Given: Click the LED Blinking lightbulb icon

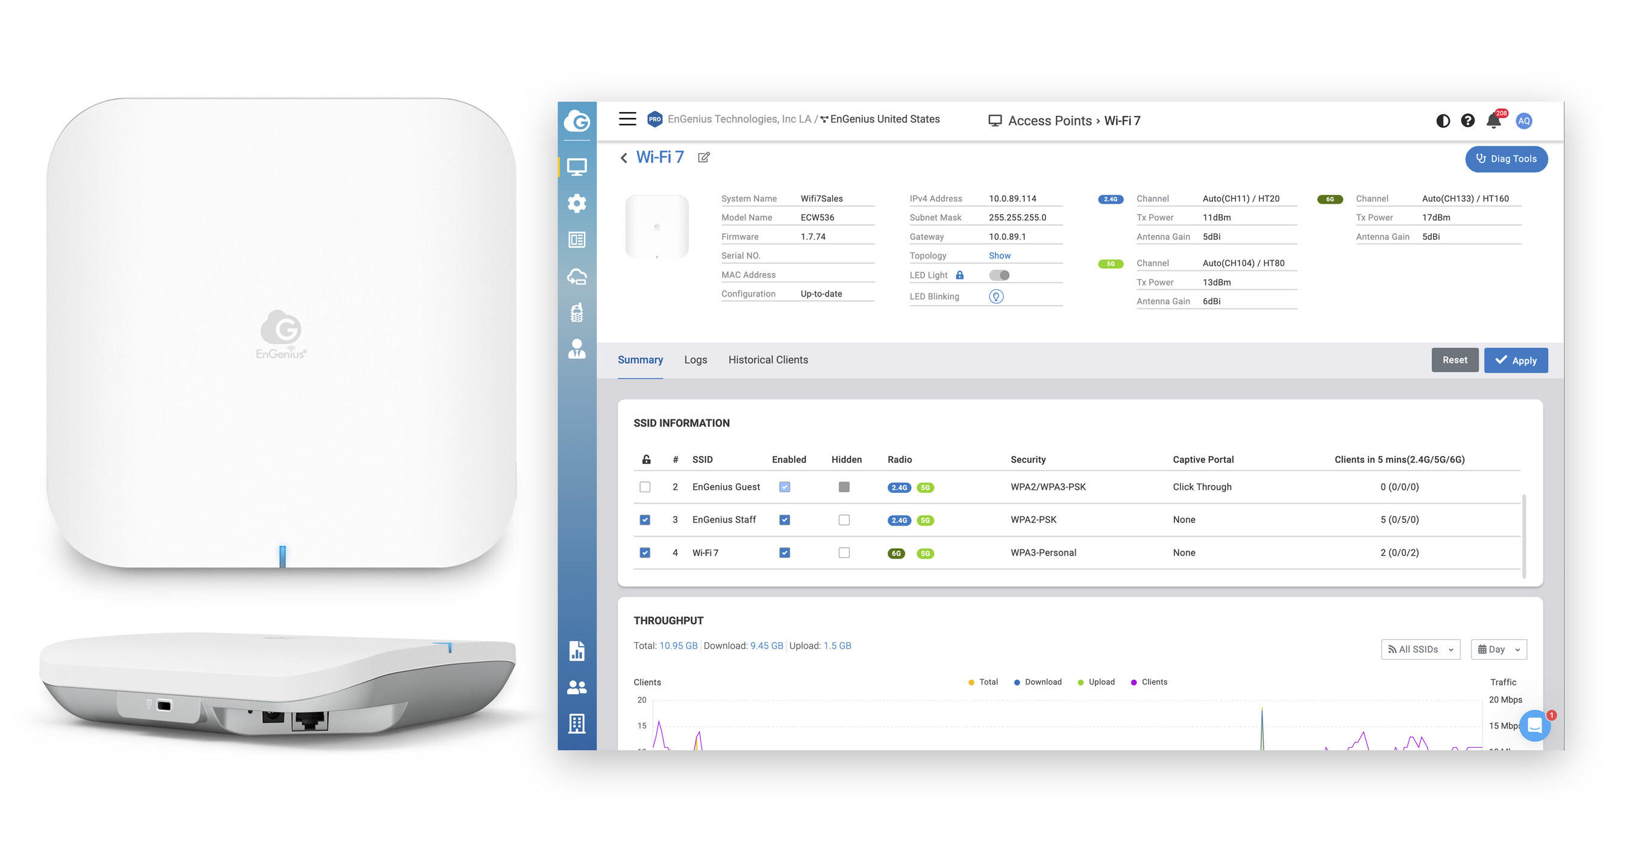Looking at the screenshot, I should pyautogui.click(x=995, y=297).
